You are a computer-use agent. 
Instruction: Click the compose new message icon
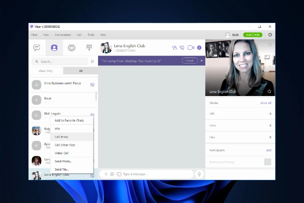click(x=92, y=61)
